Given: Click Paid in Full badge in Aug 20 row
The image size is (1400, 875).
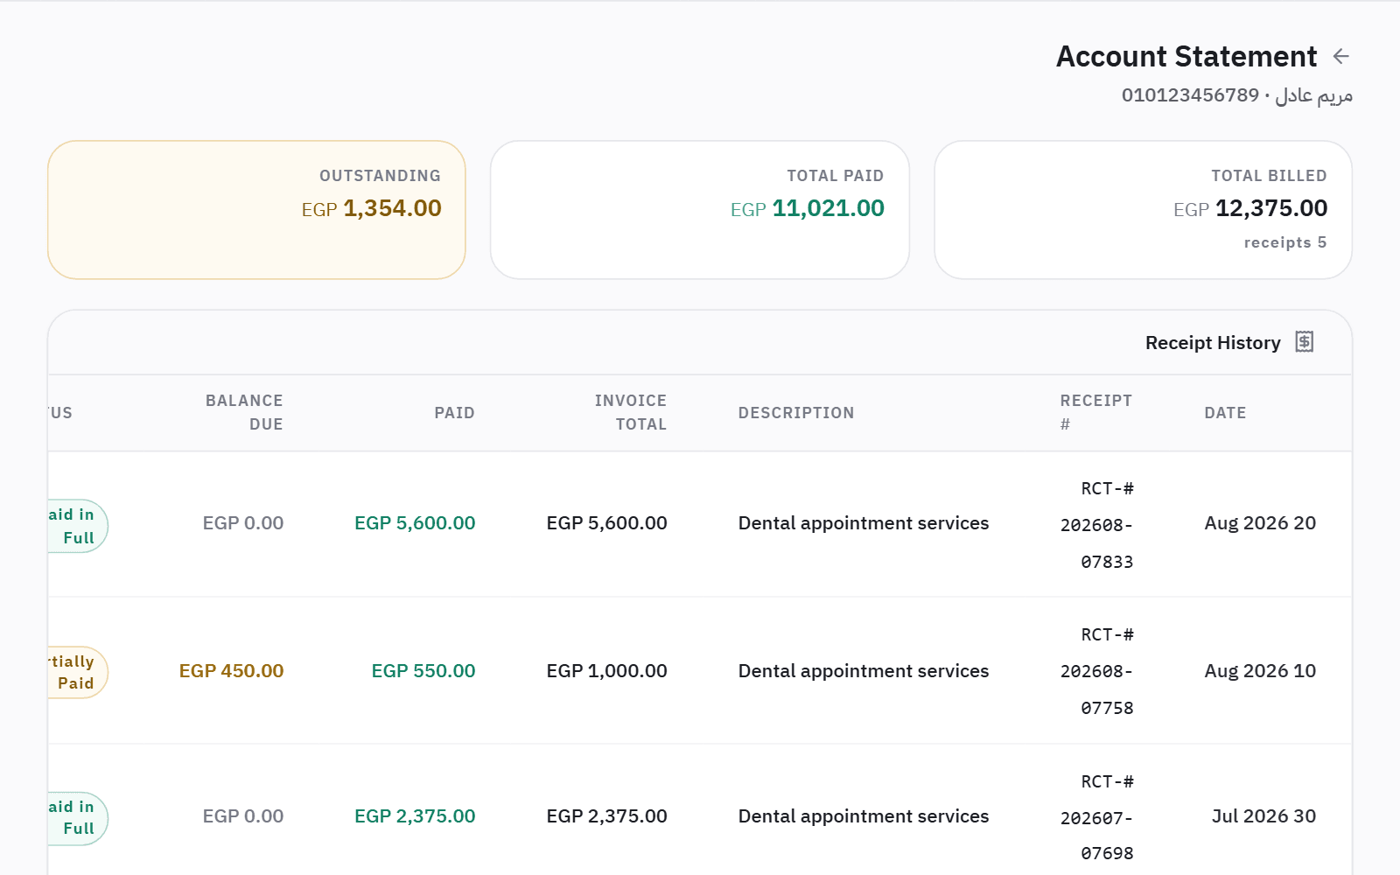Looking at the screenshot, I should 78,526.
